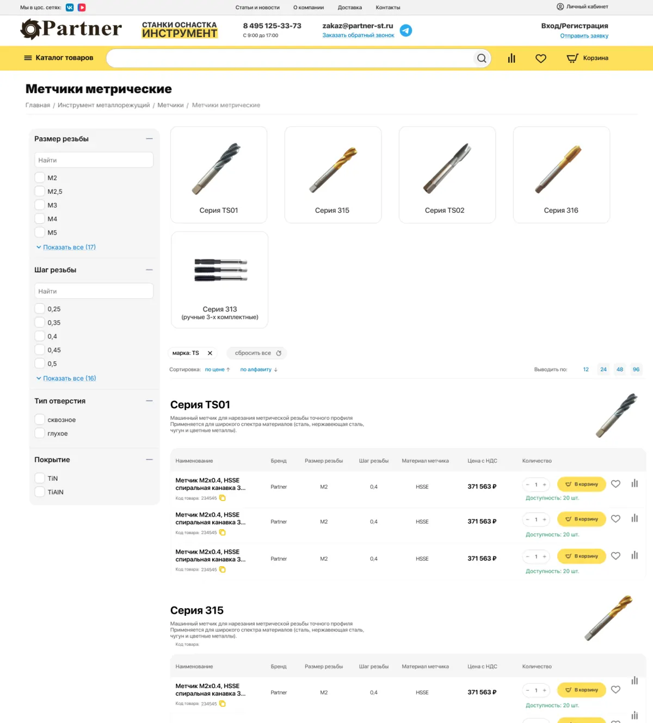
Task: Open the Серия 316 category card
Action: coord(562,175)
